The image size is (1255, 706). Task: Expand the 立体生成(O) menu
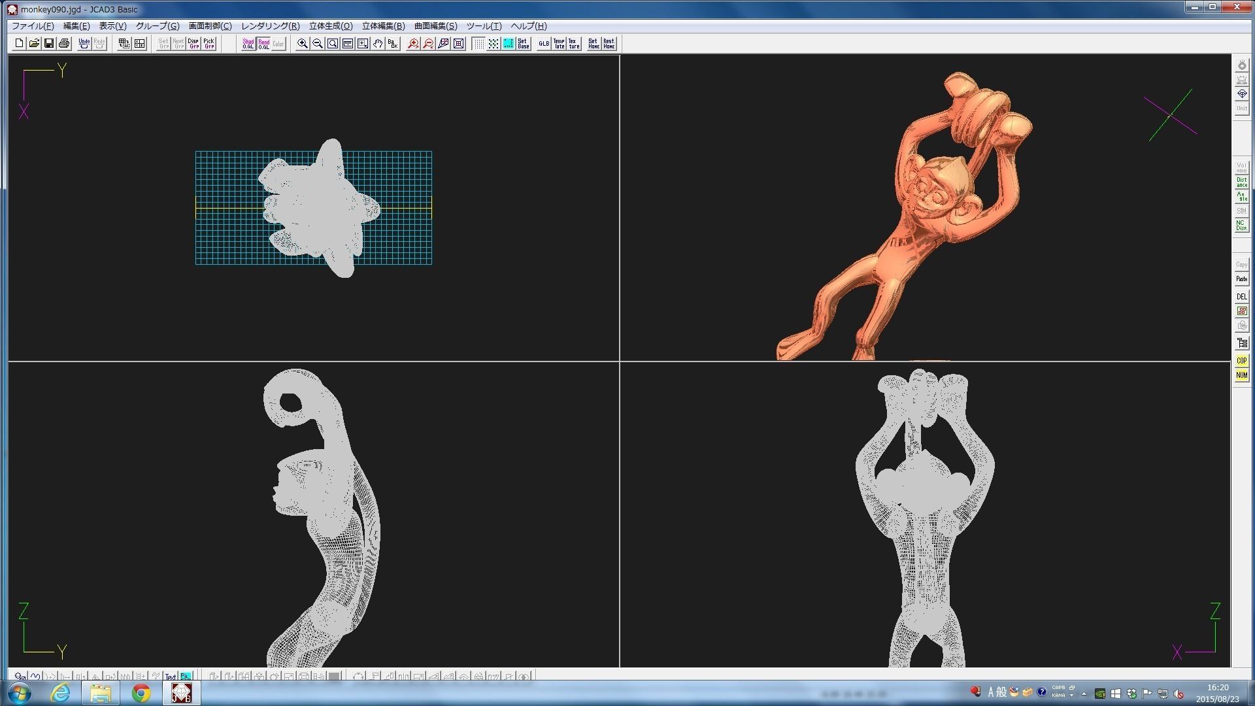pyautogui.click(x=330, y=26)
